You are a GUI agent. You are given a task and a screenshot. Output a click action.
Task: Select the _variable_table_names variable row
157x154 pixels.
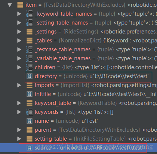tap(78, 58)
